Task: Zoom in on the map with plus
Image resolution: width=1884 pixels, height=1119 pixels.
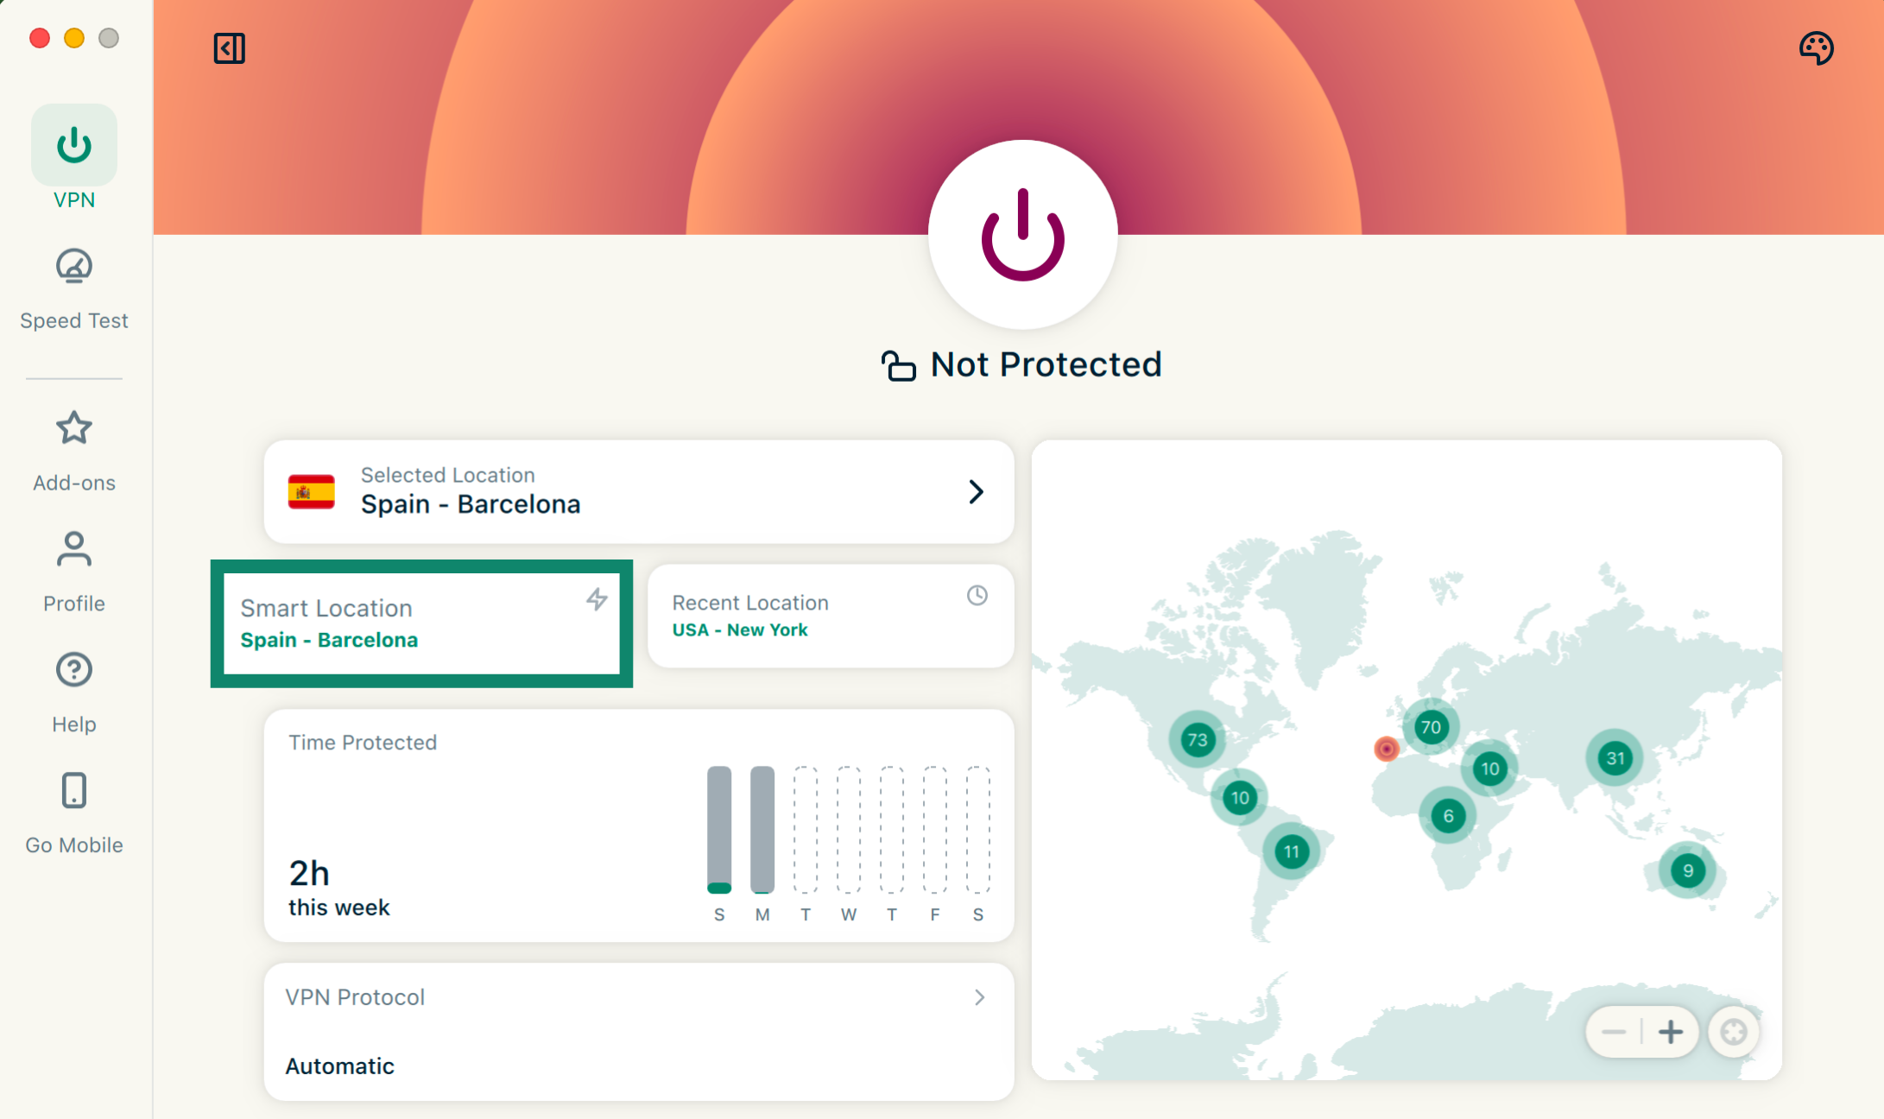Action: (1671, 1032)
